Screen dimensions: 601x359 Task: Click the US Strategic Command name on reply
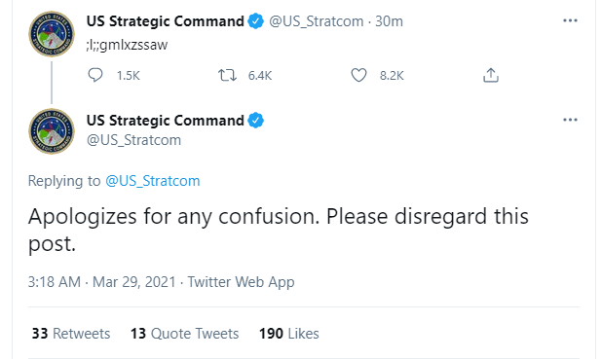(x=166, y=121)
